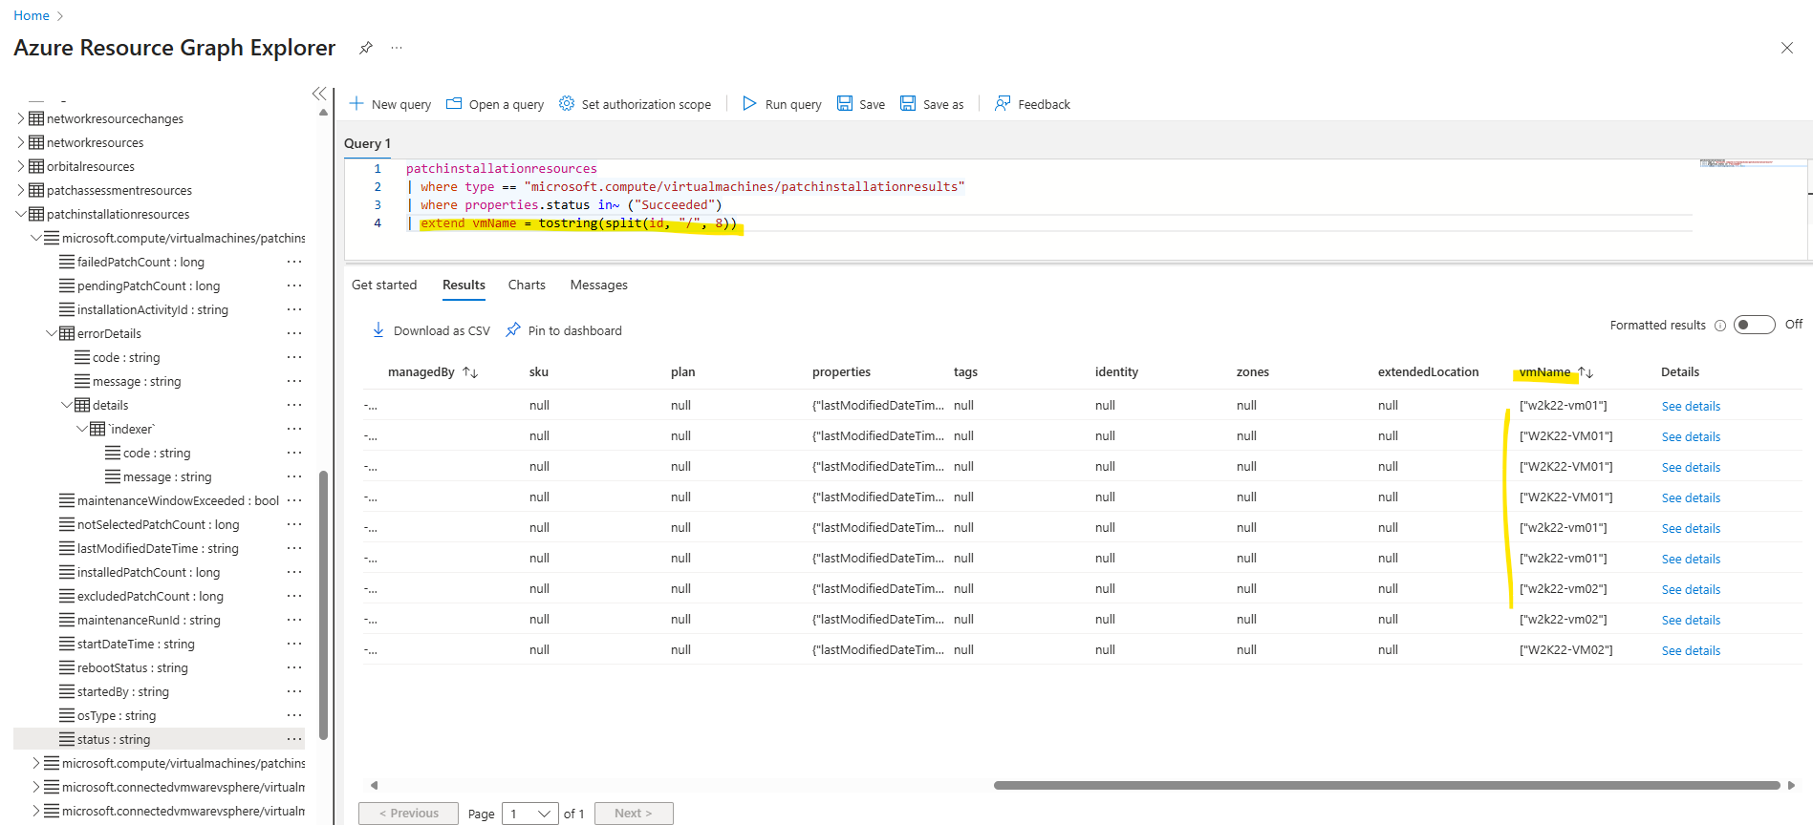Collapse errorDetails node chevron

pos(52,333)
